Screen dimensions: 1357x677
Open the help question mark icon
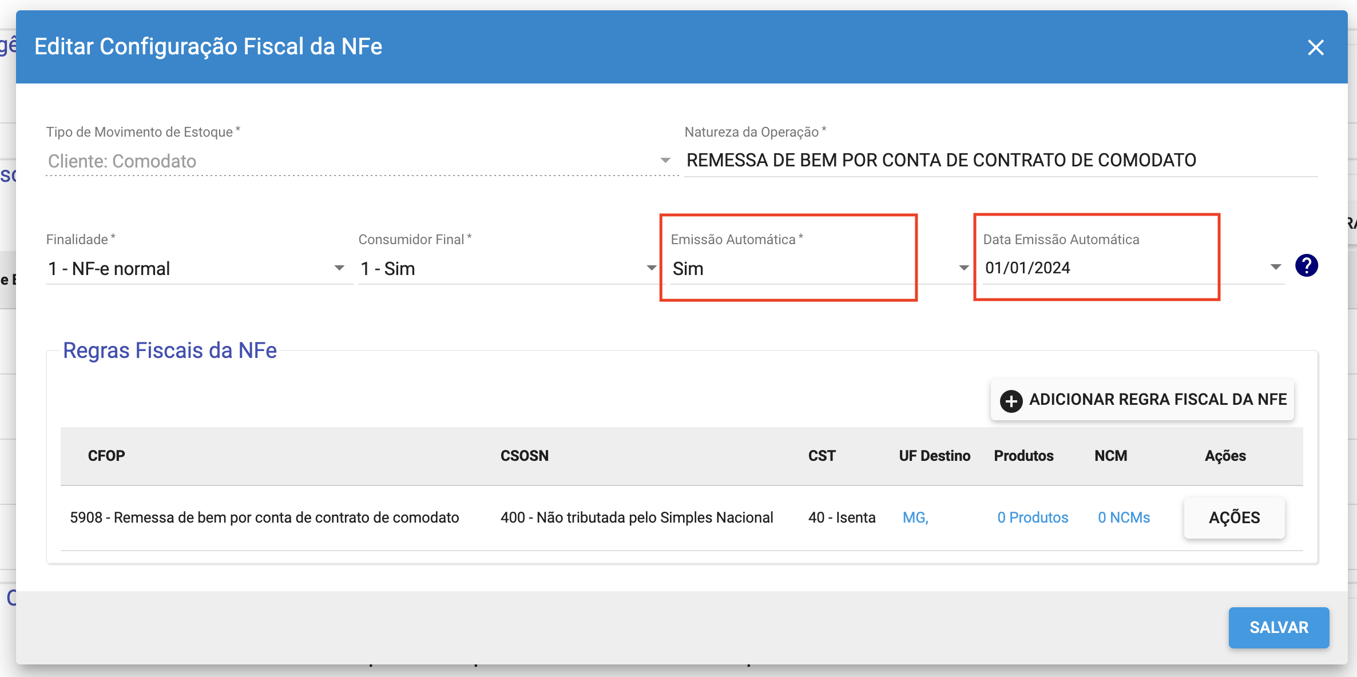(x=1307, y=266)
